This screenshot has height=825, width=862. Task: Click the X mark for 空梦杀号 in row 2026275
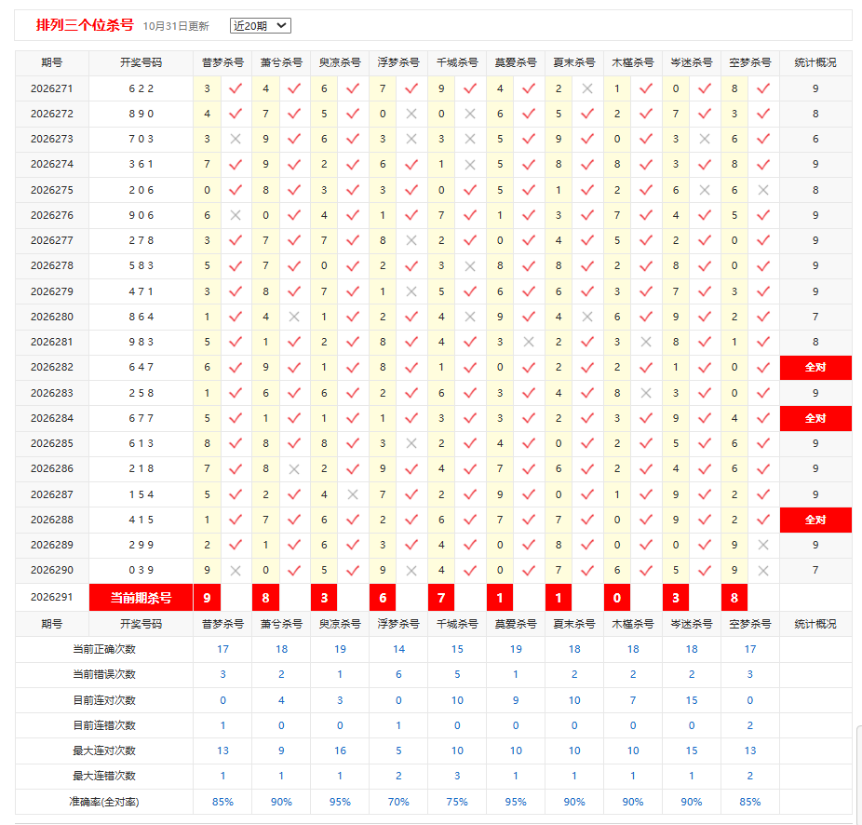pos(763,190)
